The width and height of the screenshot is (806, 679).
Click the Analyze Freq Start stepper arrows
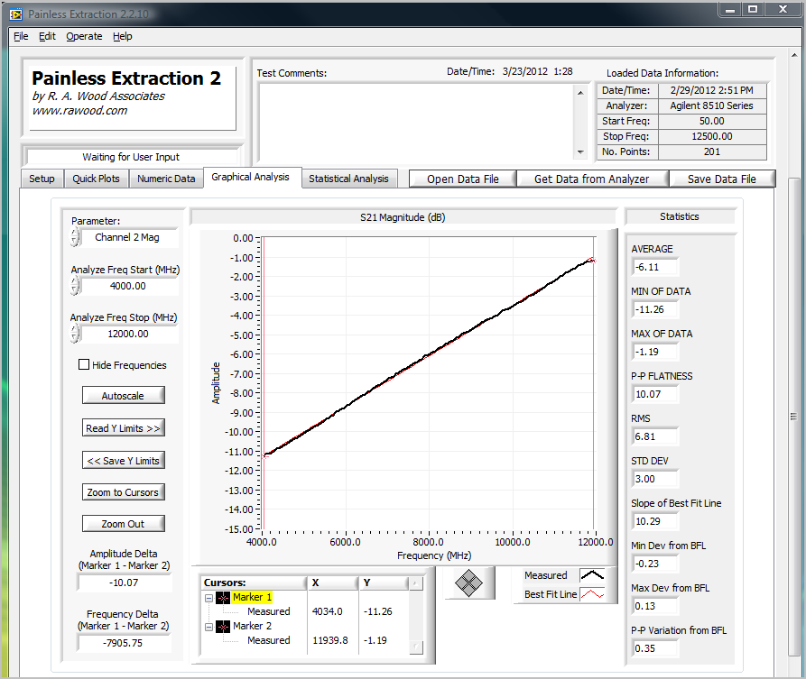[75, 286]
